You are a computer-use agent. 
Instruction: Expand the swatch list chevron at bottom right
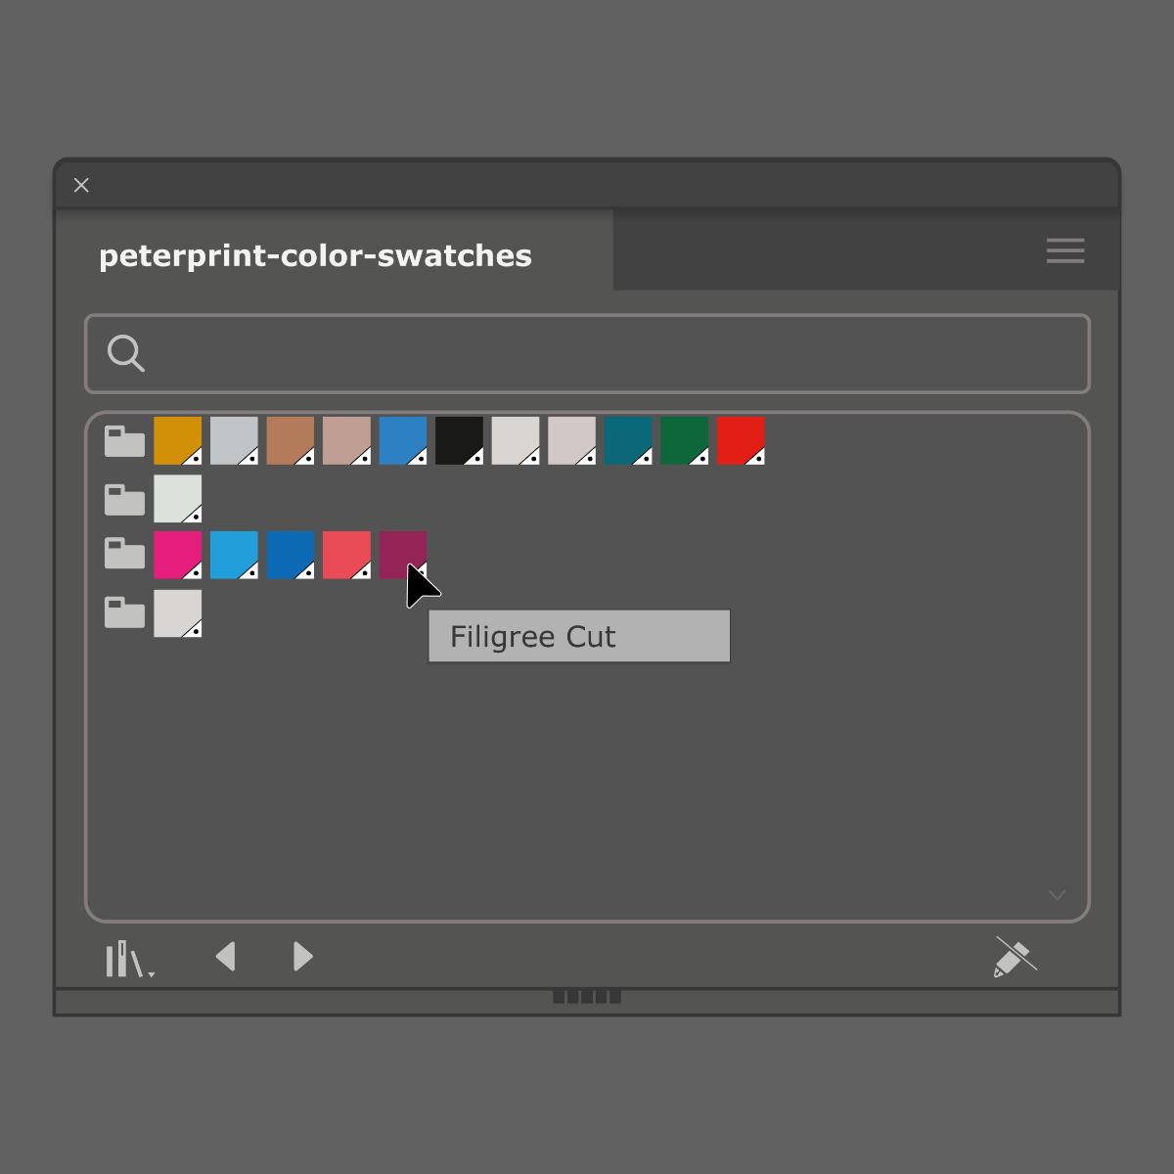1057,895
